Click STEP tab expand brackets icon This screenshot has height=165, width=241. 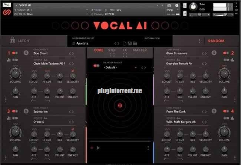112,55
